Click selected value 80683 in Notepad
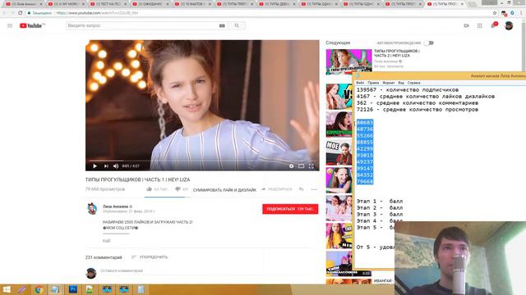This screenshot has width=526, height=295. coord(365,123)
